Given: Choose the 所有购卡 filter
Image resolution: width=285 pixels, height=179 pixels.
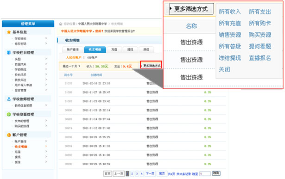Looking at the screenshot, I should point(260,23).
